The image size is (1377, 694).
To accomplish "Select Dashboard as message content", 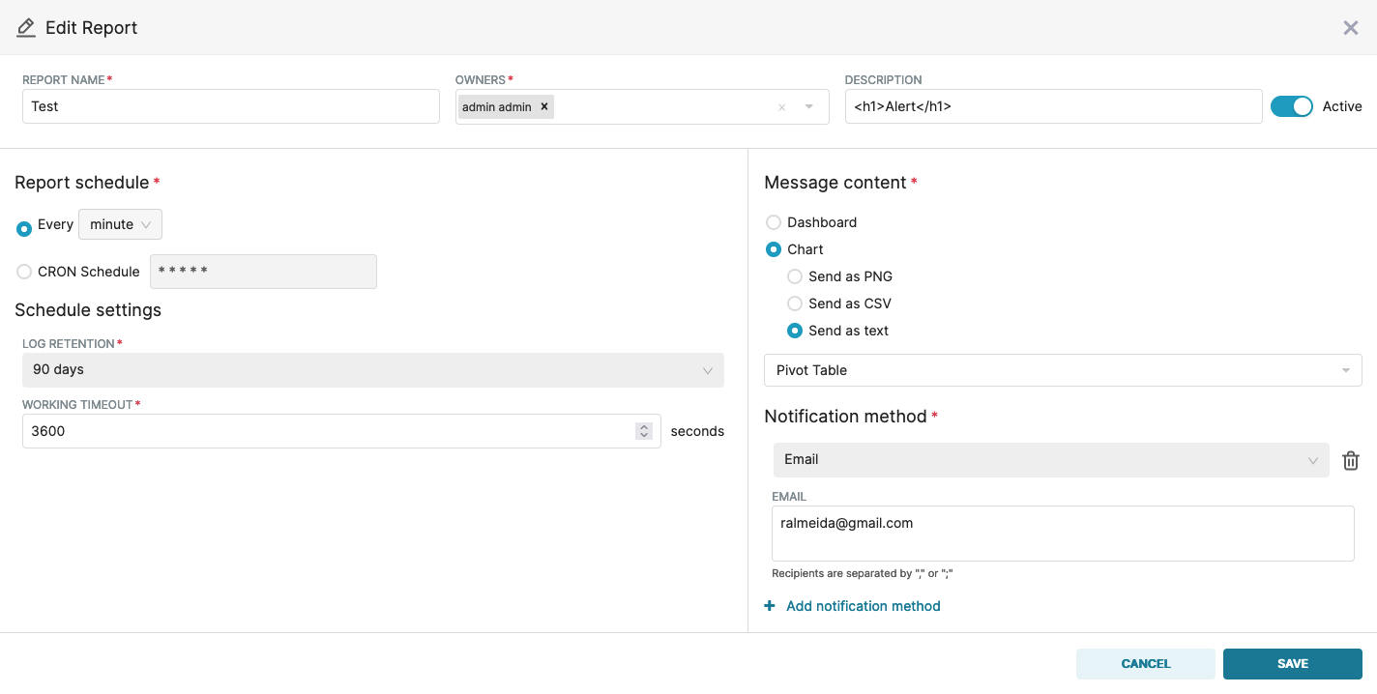I will click(774, 222).
